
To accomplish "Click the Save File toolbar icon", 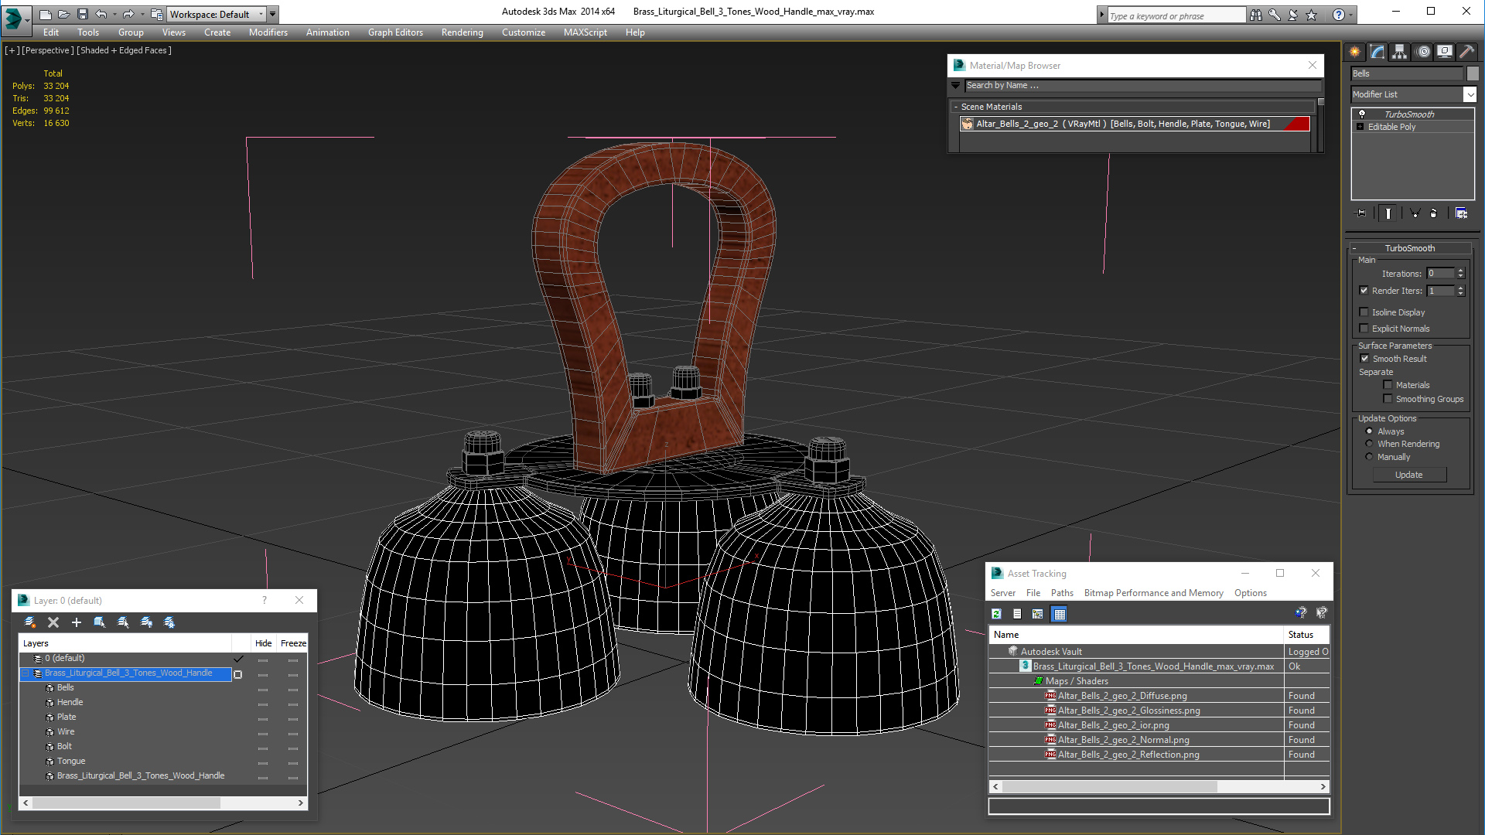I will 83,14.
